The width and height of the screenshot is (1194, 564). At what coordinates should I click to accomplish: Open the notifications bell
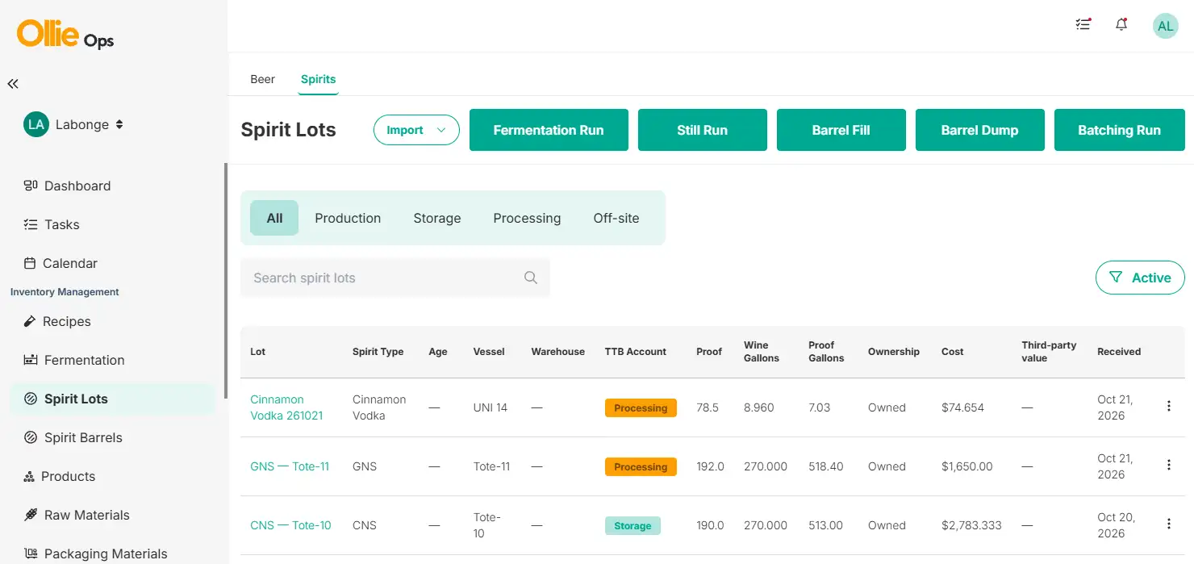coord(1121,25)
